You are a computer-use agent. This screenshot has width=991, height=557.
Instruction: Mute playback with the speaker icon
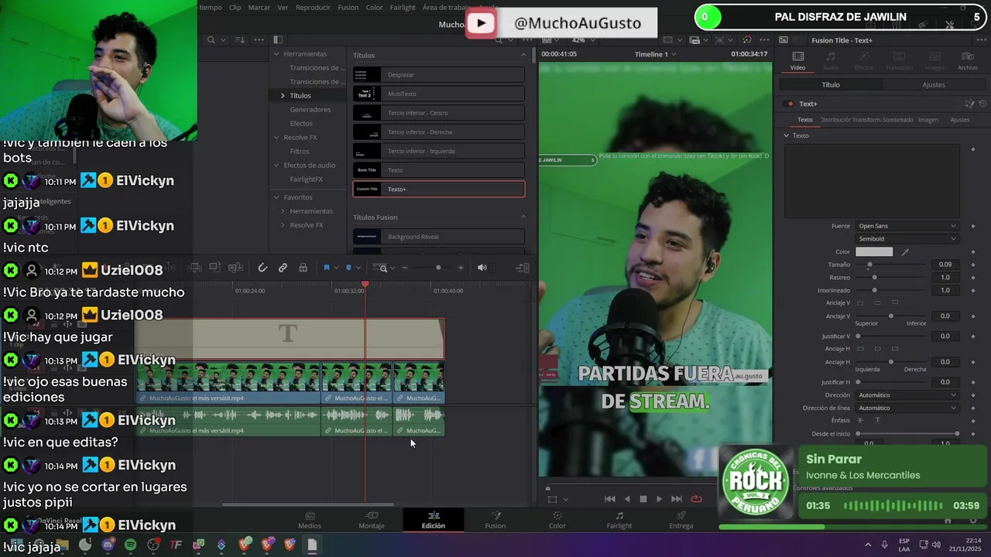(x=482, y=268)
